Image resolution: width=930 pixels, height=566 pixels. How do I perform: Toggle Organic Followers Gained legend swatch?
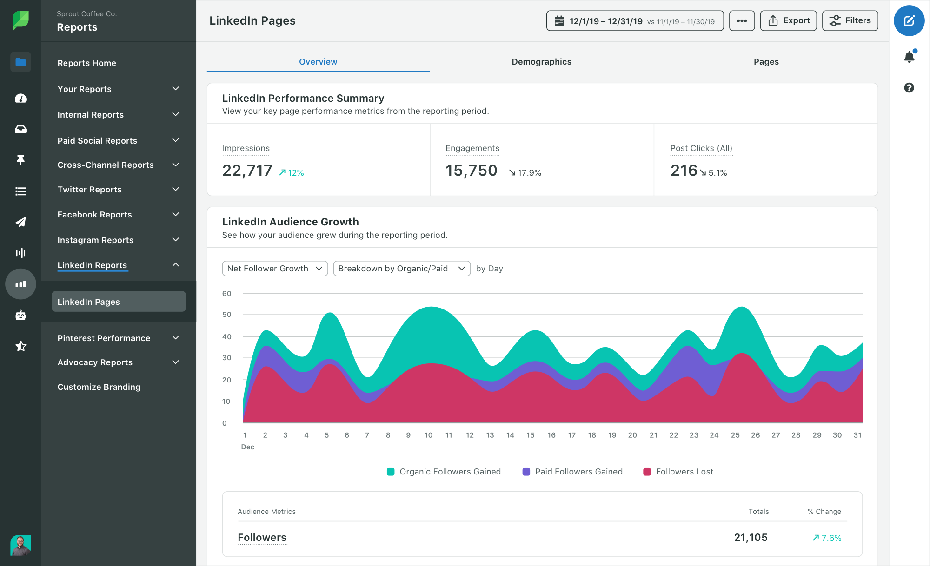tap(391, 472)
